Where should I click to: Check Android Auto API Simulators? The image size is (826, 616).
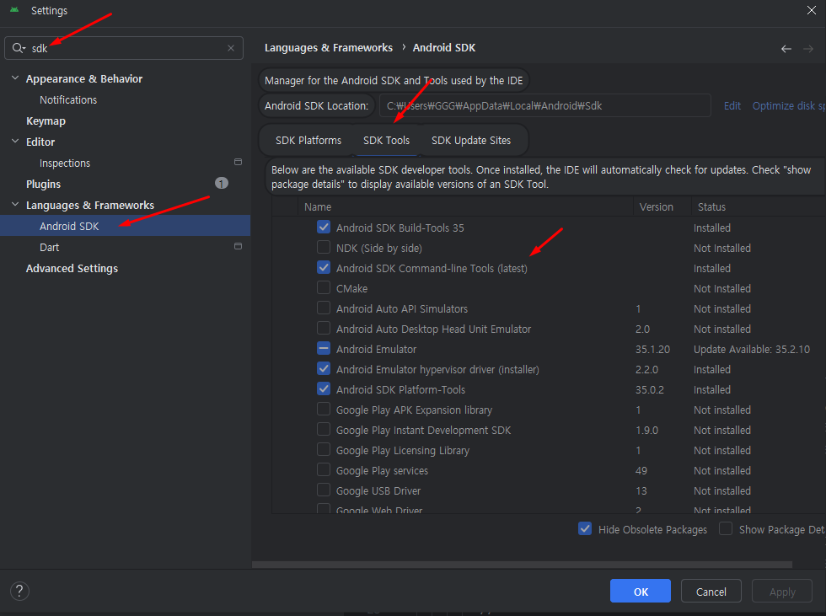point(324,308)
